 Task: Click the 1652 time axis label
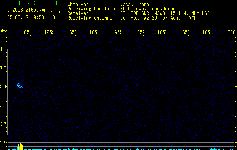pos(49,32)
